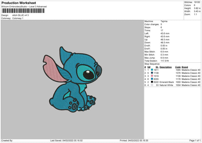Image resolution: width=202 pixels, height=143 pixels.
Task: Click the 'Production Worksheet' title
Action: tap(19, 3)
